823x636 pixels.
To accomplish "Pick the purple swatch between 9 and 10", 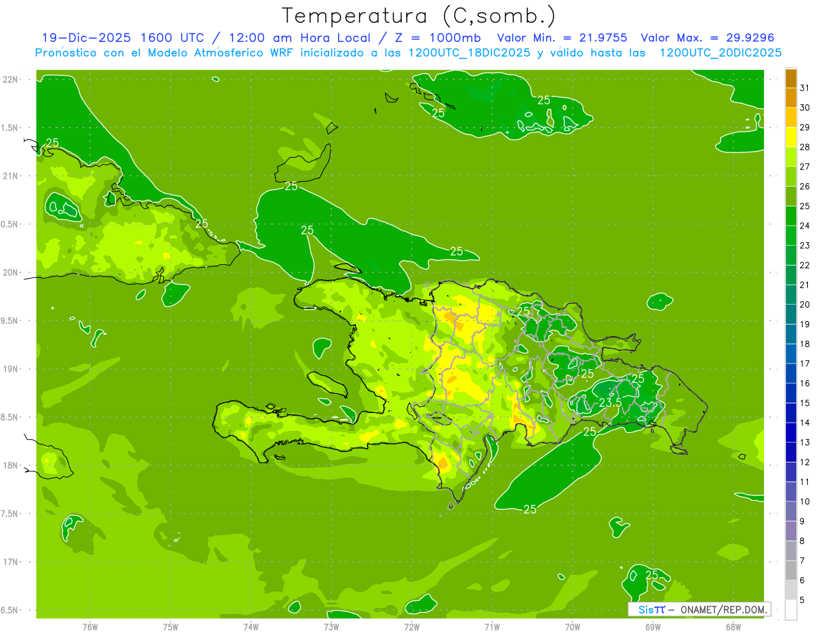I will (x=791, y=511).
